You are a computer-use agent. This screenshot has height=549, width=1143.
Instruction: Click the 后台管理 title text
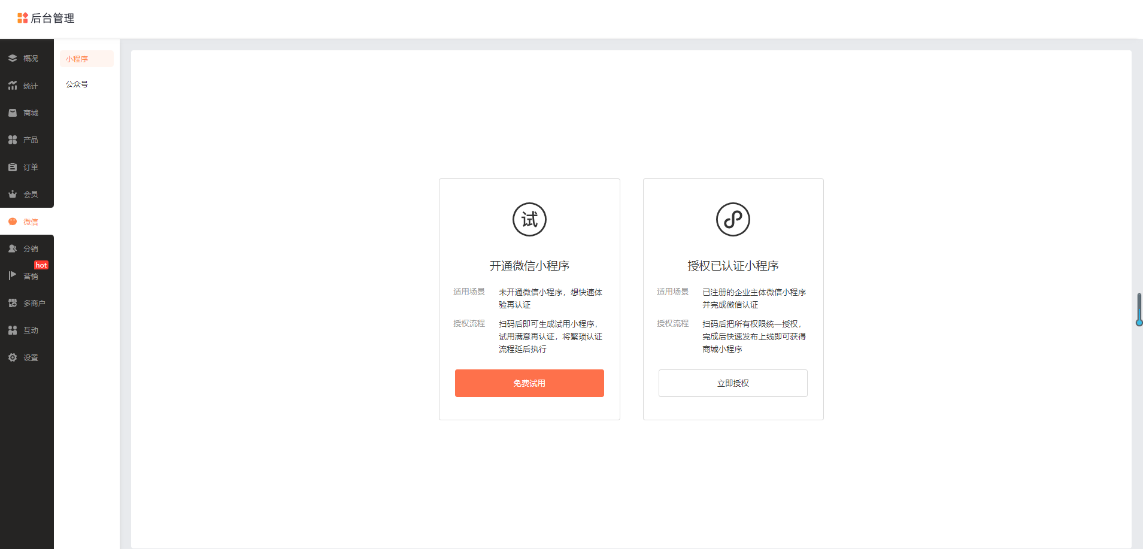[x=53, y=18]
